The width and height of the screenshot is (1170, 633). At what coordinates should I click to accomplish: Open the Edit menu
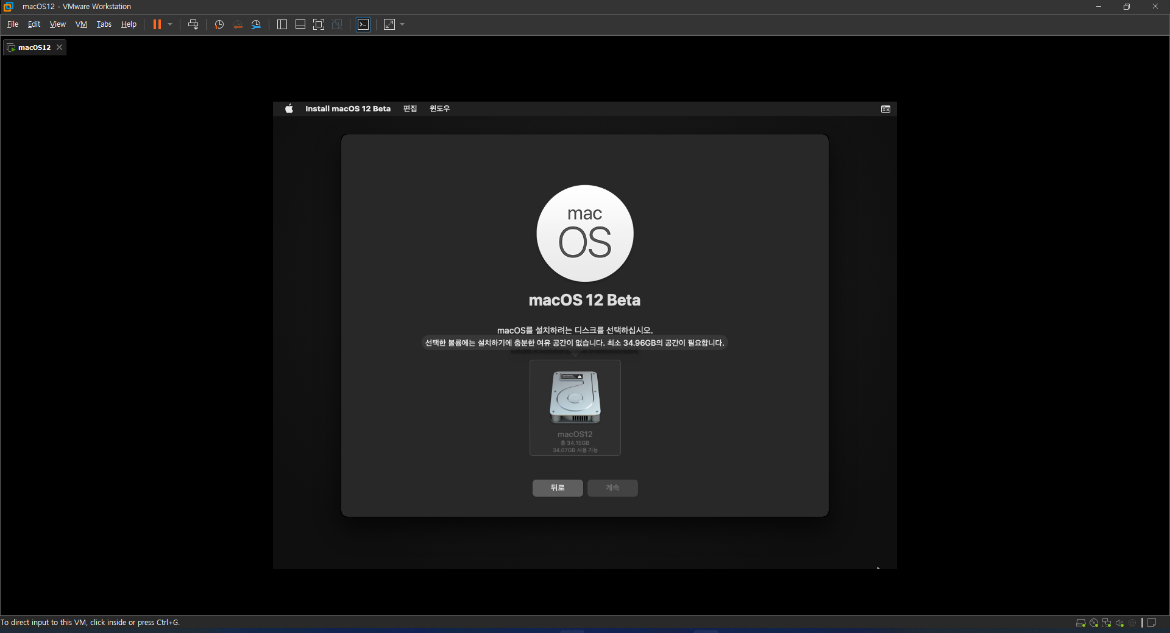coord(34,24)
